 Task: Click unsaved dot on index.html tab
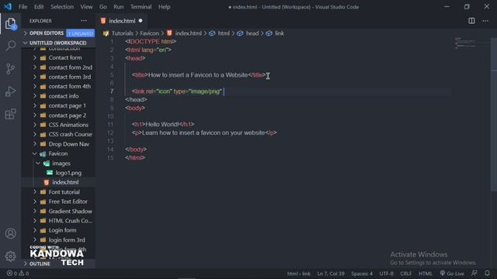point(141,21)
